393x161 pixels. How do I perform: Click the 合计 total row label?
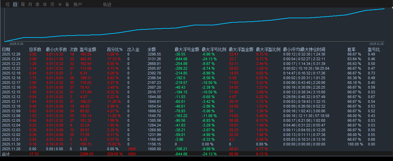pyautogui.click(x=6, y=154)
